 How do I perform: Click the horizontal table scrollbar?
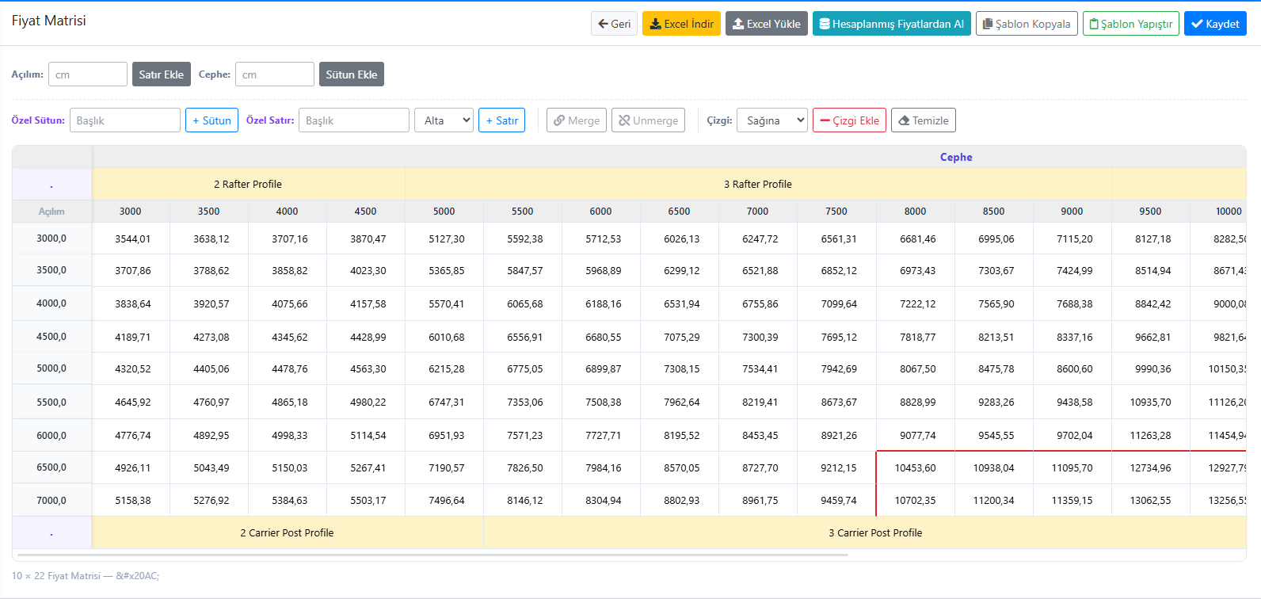tap(432, 555)
